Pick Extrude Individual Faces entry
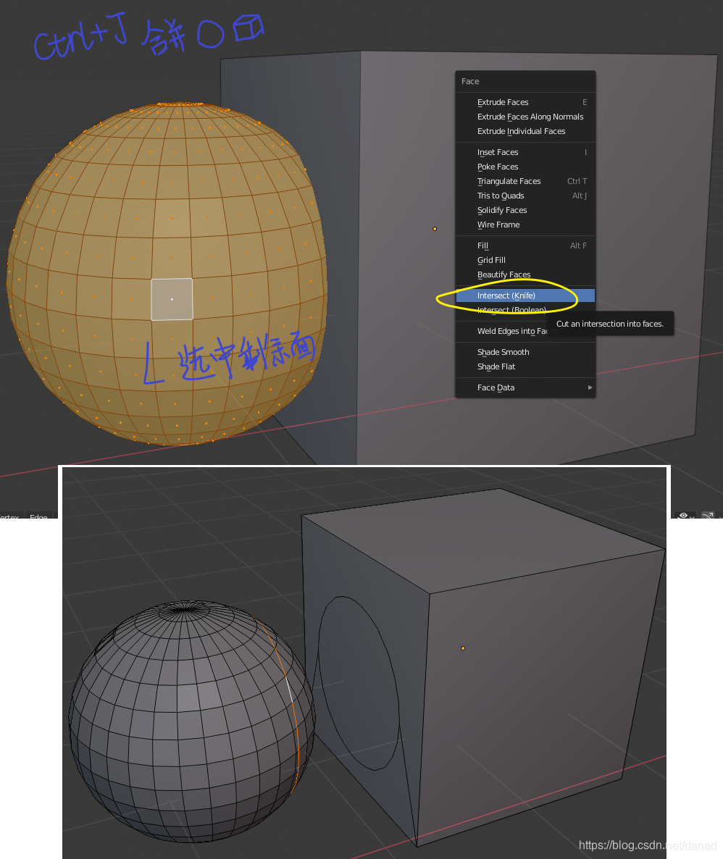 coord(525,132)
